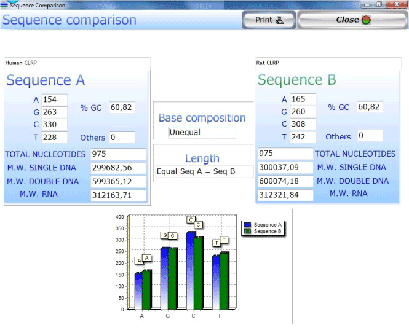Click Sequence A thymine count 228
Image resolution: width=409 pixels, height=328 pixels.
point(54,138)
